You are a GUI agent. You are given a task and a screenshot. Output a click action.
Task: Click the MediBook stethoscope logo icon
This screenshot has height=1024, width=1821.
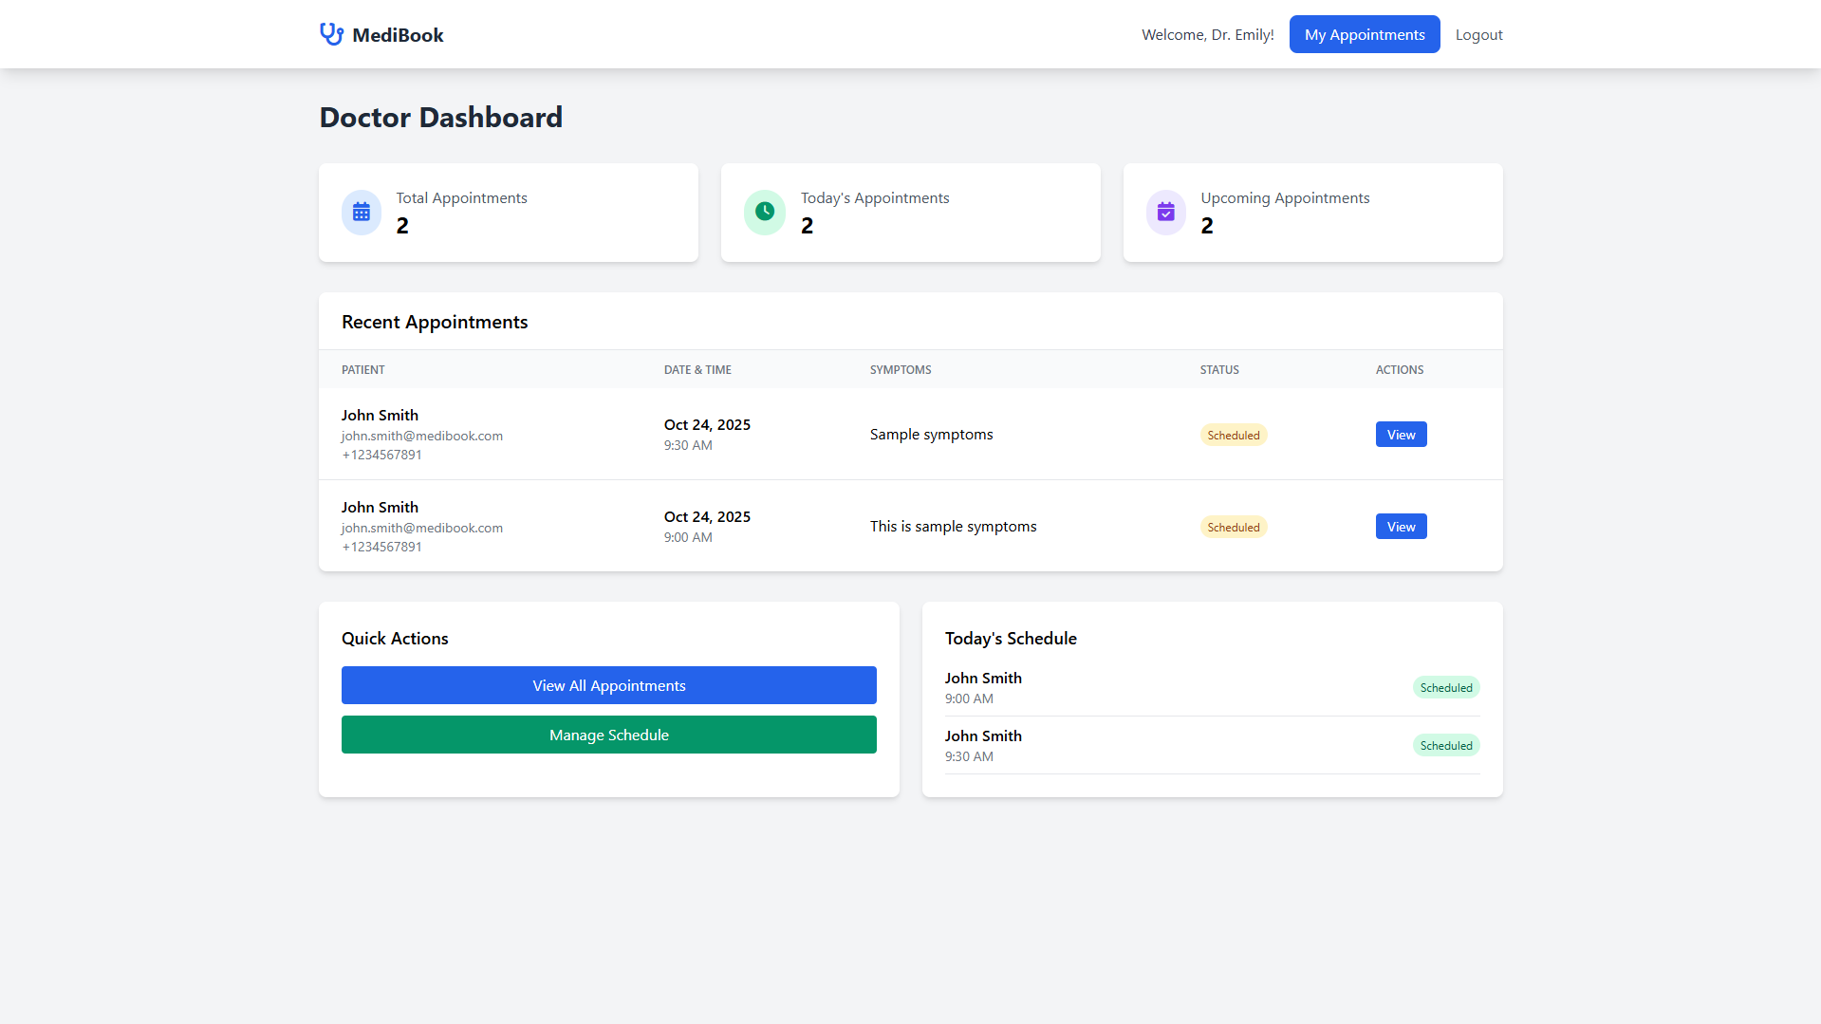pos(331,34)
